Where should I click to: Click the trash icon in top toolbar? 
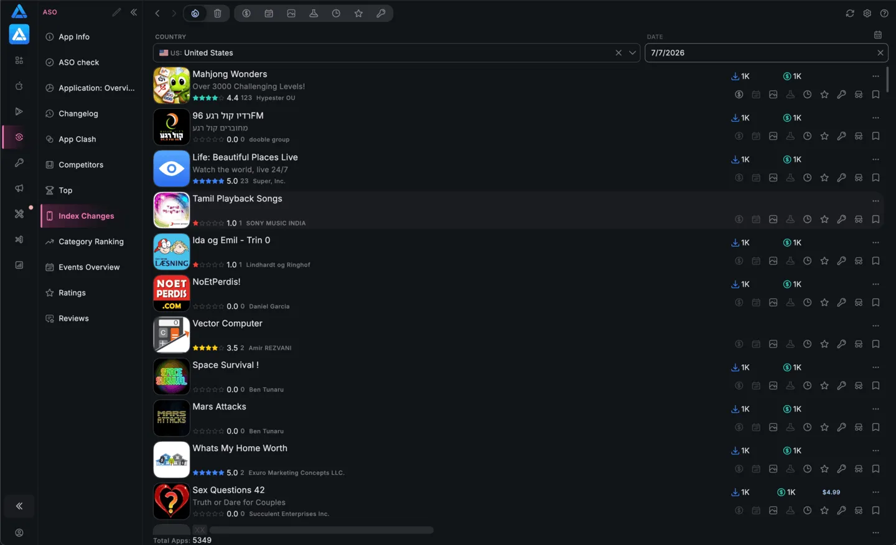(218, 13)
